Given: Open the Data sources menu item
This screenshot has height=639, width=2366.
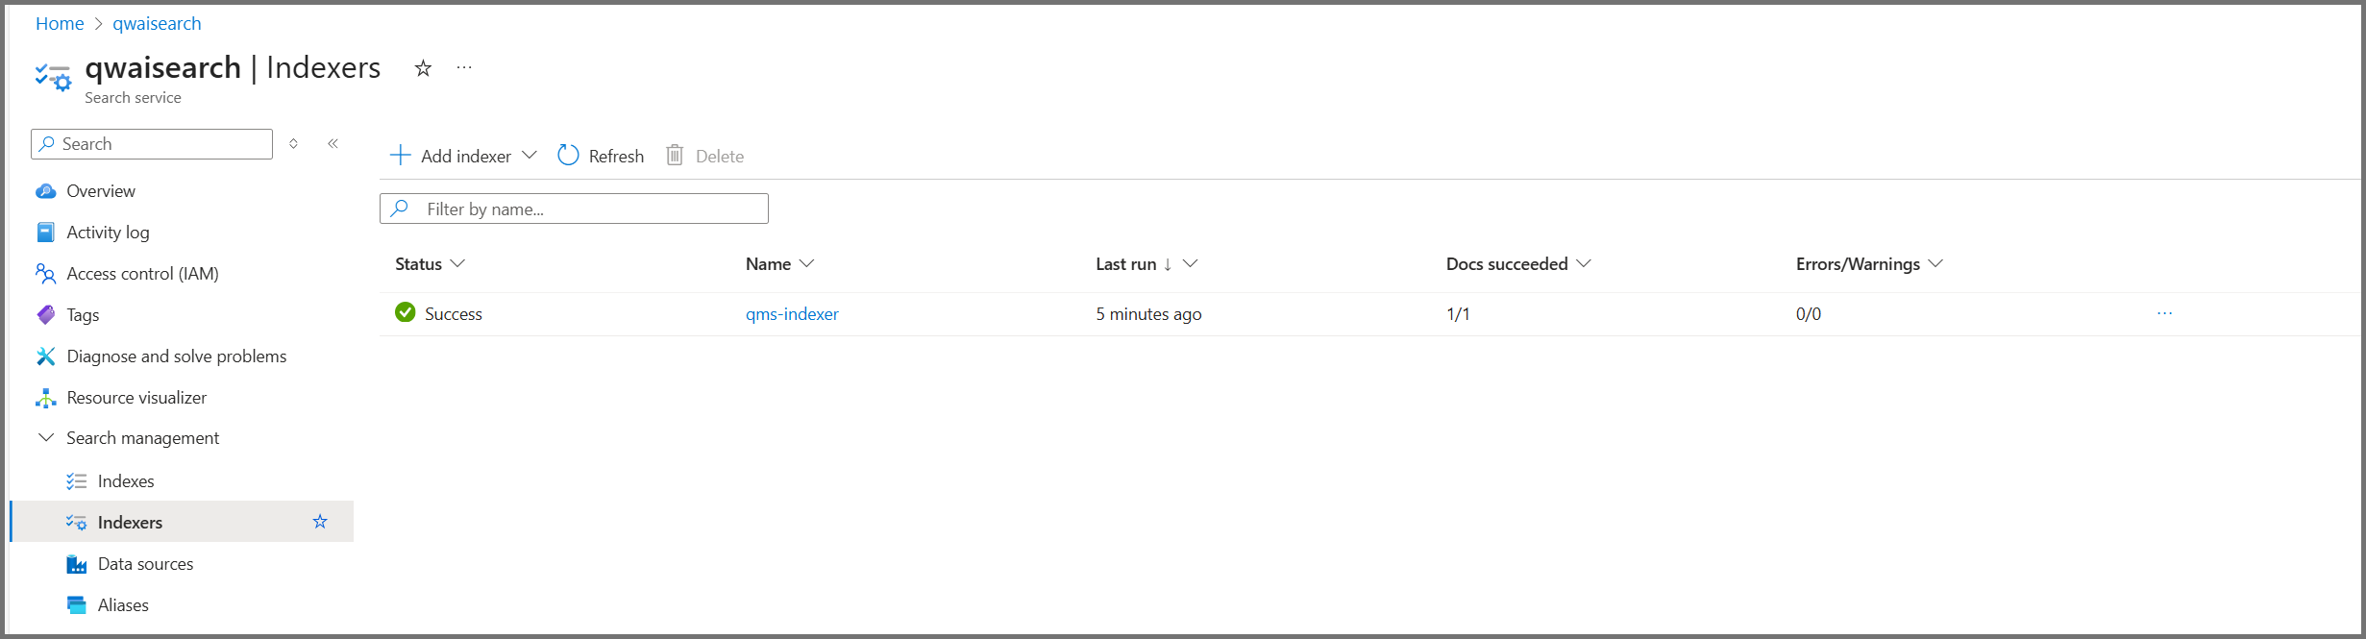Looking at the screenshot, I should pos(145,564).
